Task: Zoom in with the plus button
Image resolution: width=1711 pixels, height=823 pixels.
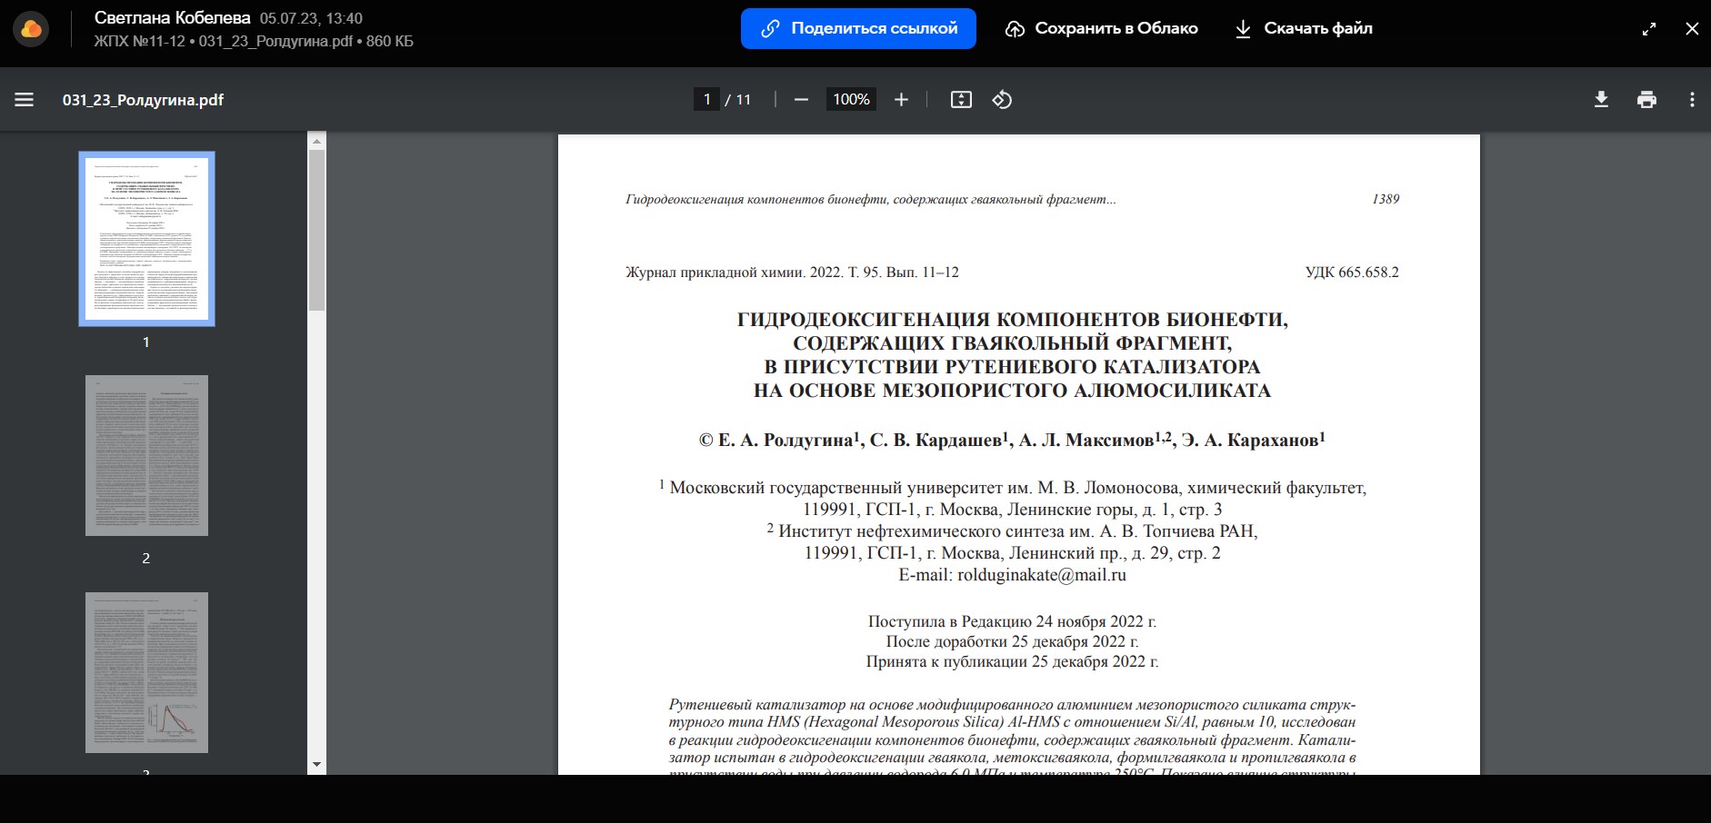Action: click(901, 100)
